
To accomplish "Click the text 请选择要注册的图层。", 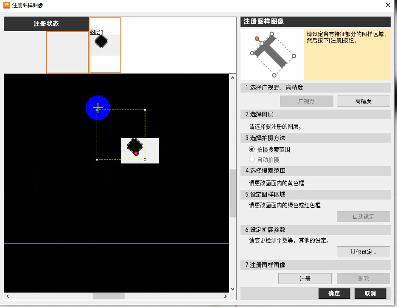I will pos(275,127).
